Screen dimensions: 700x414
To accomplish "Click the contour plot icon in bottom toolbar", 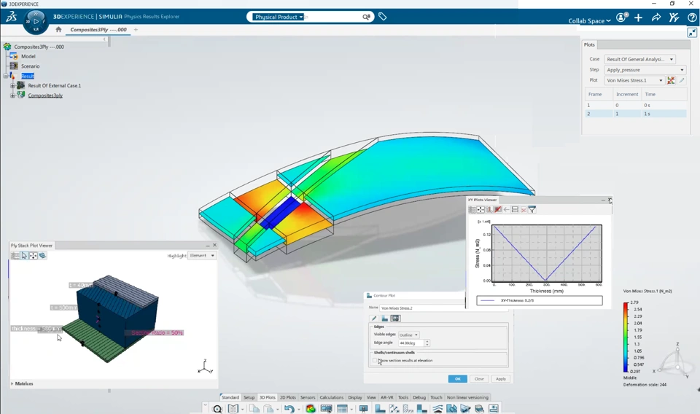I will (311, 408).
